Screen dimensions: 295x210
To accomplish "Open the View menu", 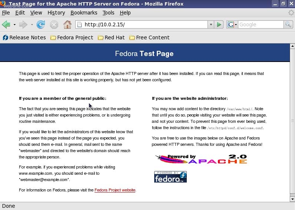I will 36,13.
